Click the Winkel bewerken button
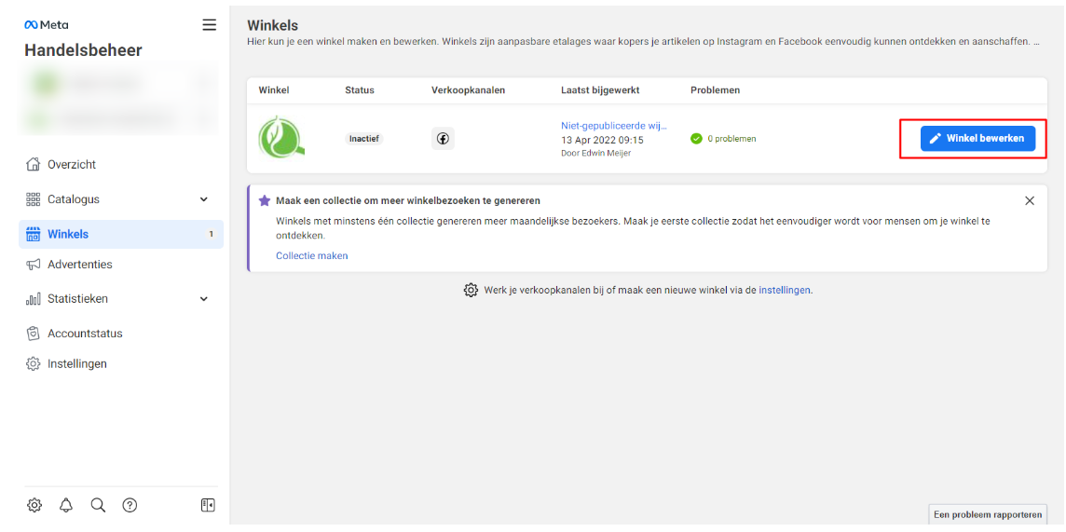The width and height of the screenshot is (1066, 532). pyautogui.click(x=977, y=138)
